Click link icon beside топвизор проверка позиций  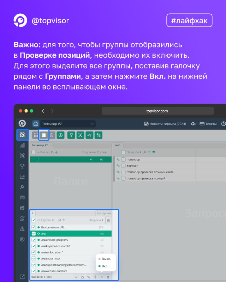118,178
